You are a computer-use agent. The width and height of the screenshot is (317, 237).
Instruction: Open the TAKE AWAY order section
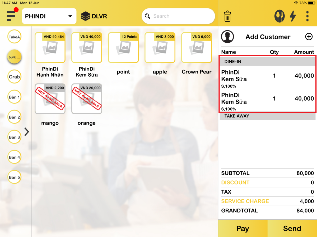point(267,116)
